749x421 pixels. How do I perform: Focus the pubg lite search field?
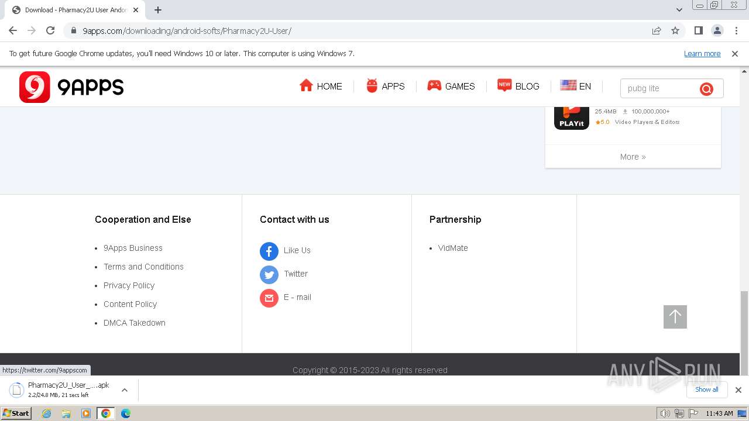(x=659, y=88)
